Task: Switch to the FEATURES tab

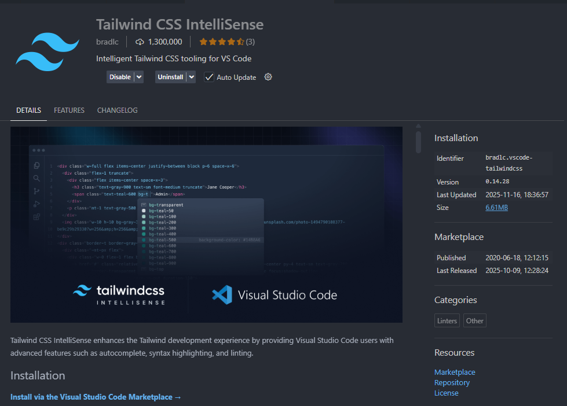Action: click(69, 110)
